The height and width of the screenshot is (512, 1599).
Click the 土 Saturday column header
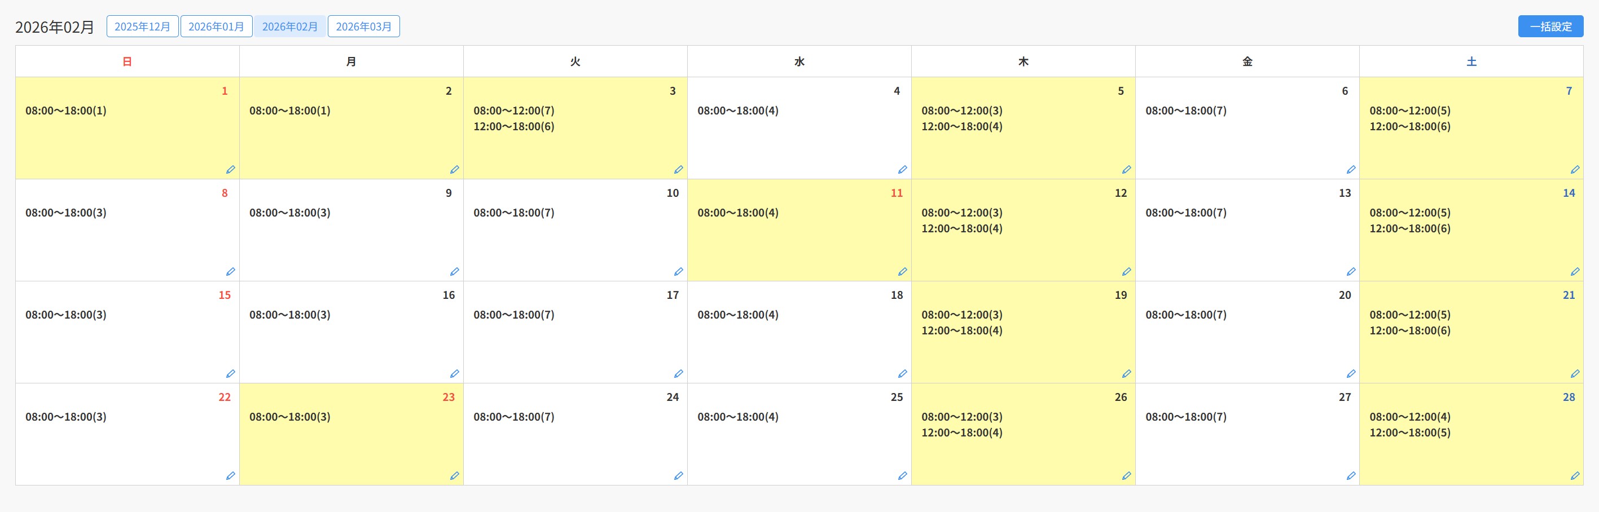pyautogui.click(x=1471, y=61)
